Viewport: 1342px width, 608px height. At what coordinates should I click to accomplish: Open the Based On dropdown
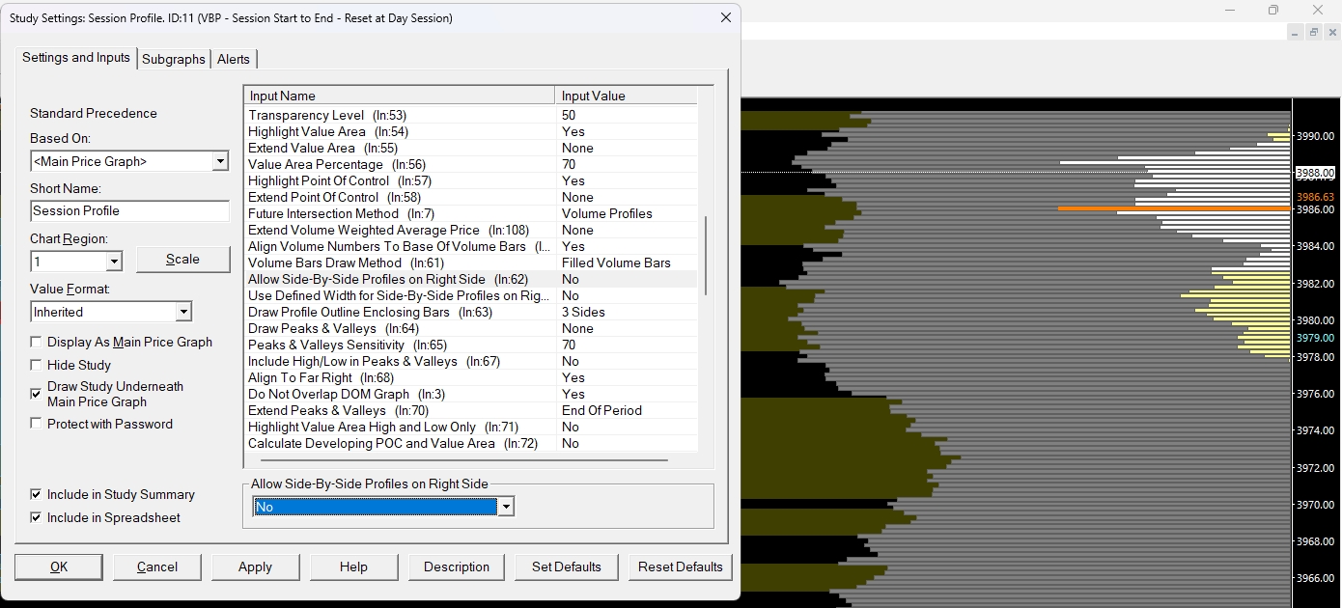tap(220, 161)
